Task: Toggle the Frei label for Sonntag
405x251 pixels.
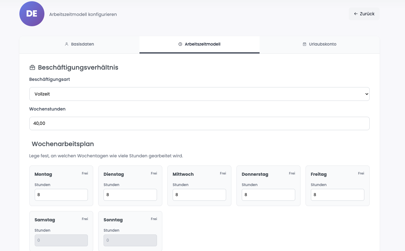Action: click(154, 219)
